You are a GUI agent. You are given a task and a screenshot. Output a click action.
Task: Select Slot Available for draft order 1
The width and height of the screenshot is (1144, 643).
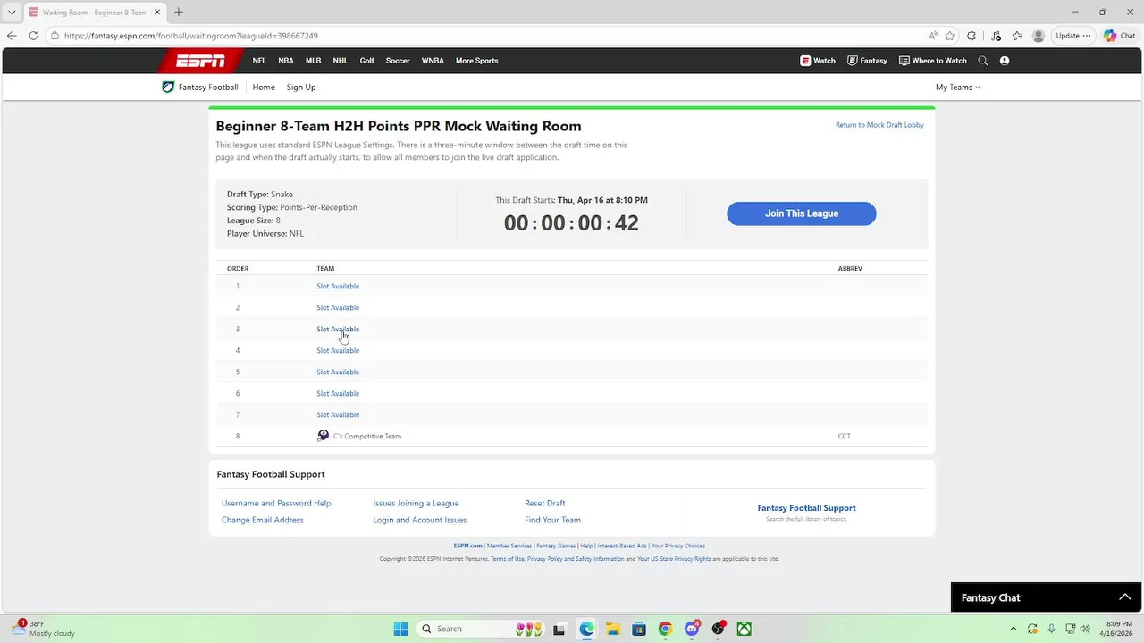338,286
